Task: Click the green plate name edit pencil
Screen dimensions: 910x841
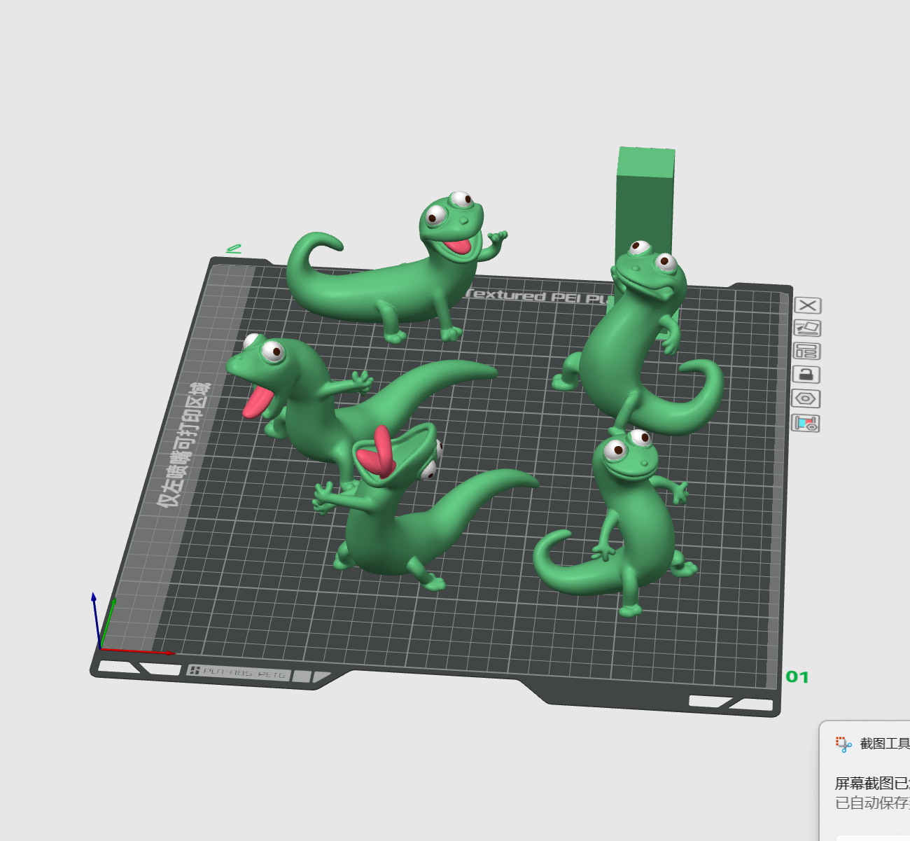Action: tap(234, 249)
